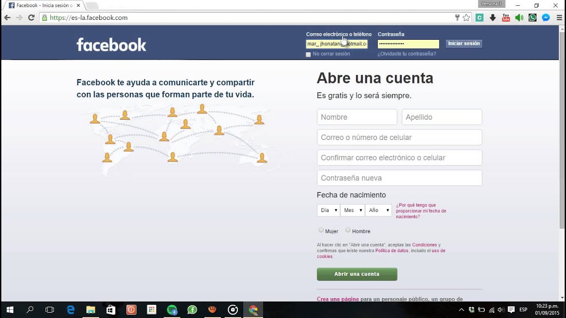Open the Condiciones link

(x=424, y=245)
